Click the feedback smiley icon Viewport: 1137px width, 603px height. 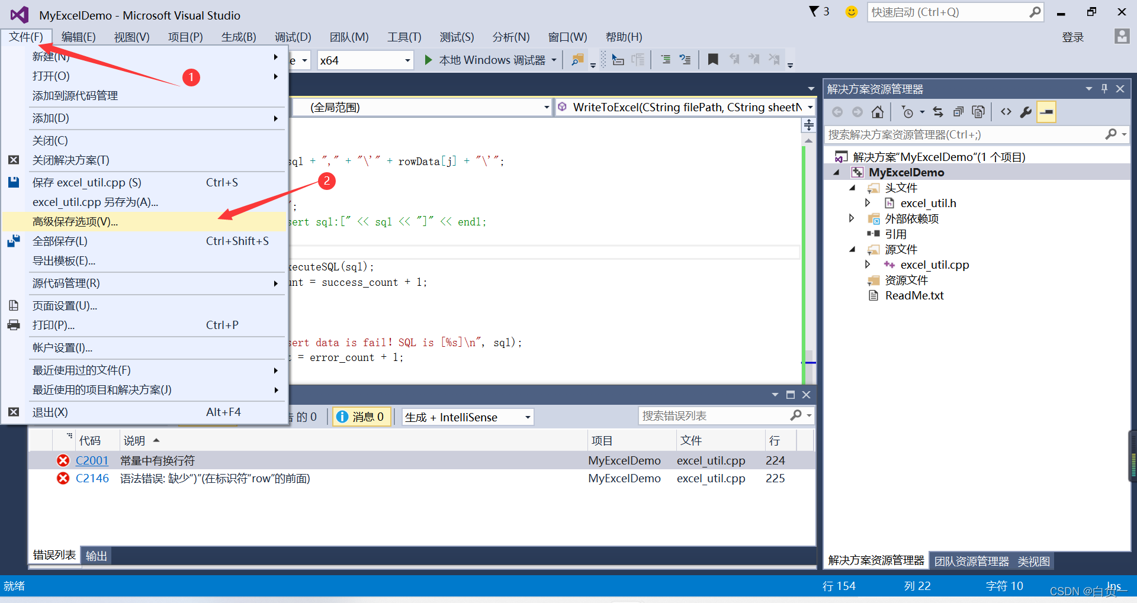[851, 12]
